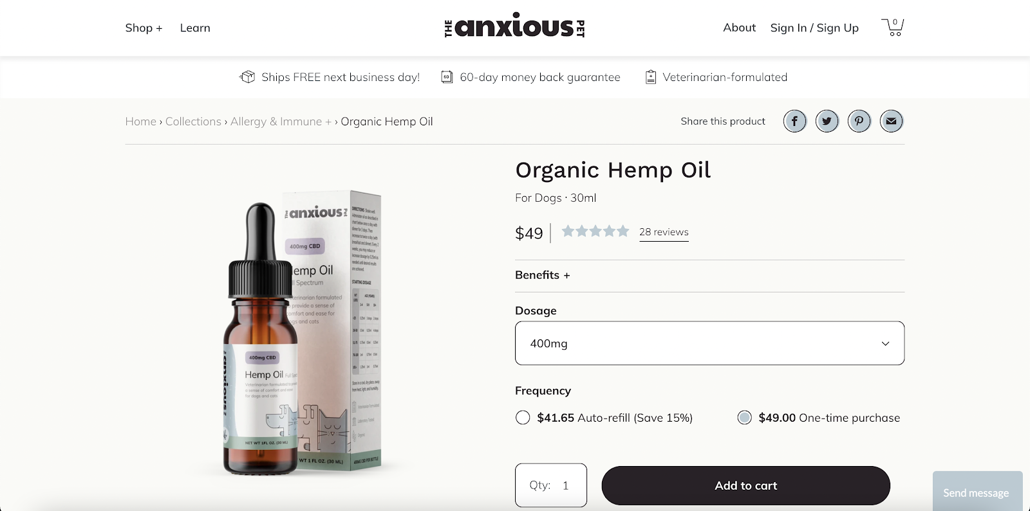The image size is (1030, 511).
Task: Go to the About page
Action: (739, 28)
